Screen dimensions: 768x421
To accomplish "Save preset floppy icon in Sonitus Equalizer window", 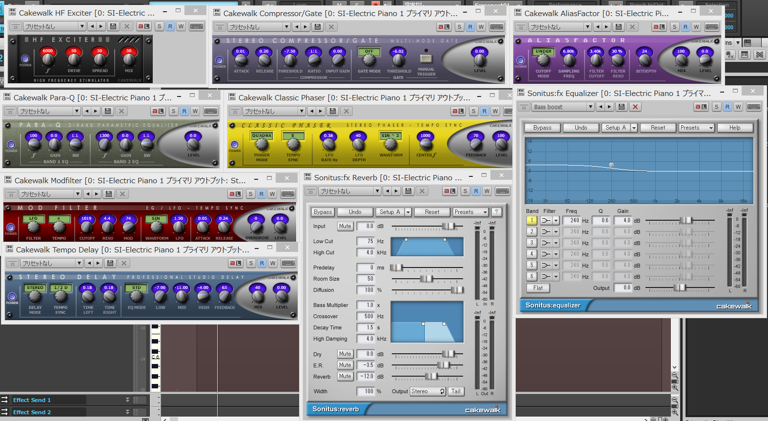I will (x=622, y=107).
